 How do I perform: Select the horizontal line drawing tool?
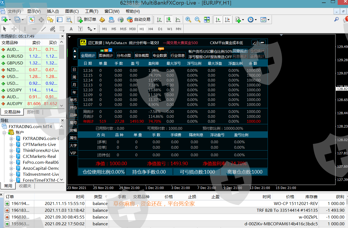point(34,29)
